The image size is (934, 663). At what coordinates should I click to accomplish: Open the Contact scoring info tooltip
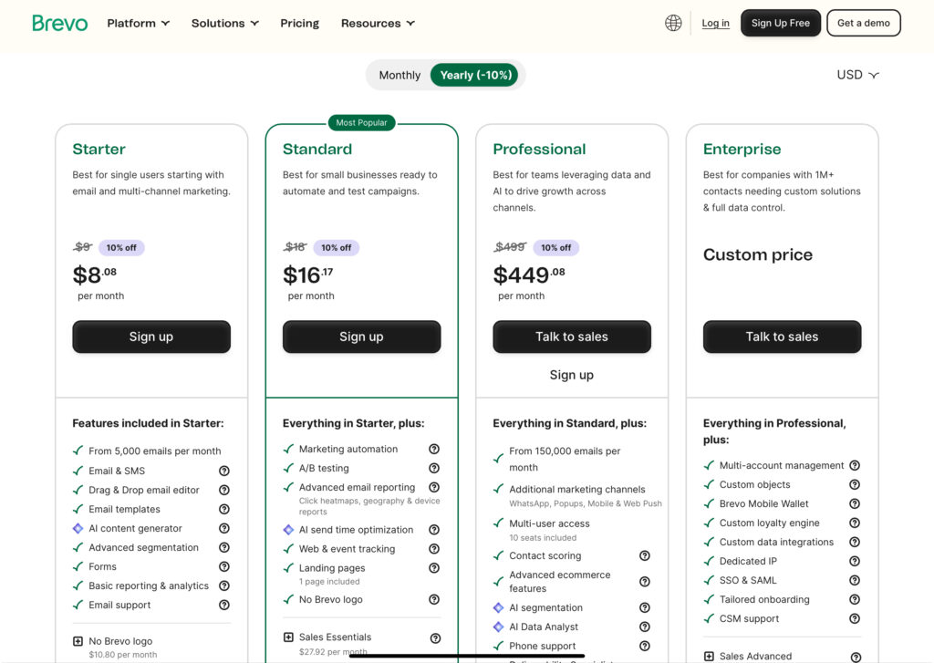[x=645, y=555]
